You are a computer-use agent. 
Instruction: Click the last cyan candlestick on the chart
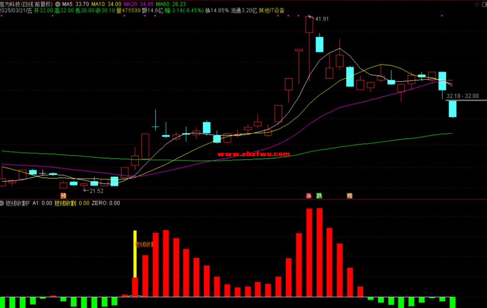[452, 109]
